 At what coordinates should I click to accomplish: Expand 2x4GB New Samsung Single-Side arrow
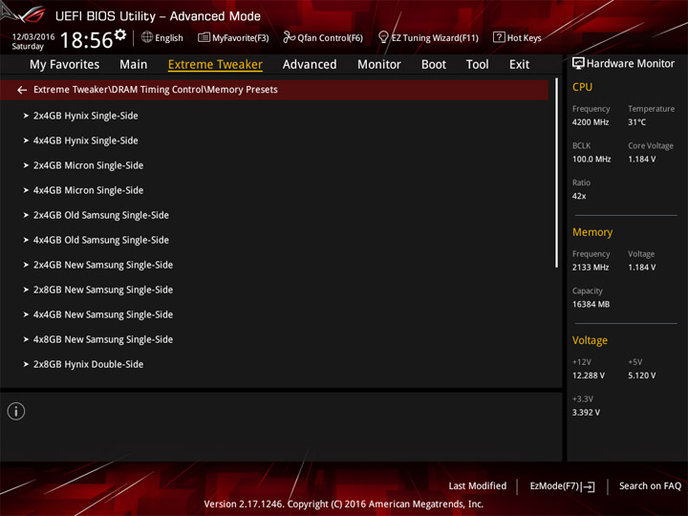click(26, 265)
